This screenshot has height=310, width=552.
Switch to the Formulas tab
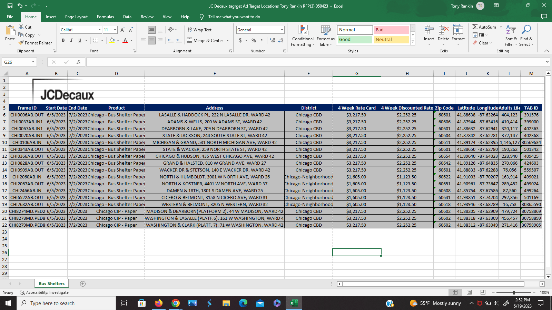105,17
